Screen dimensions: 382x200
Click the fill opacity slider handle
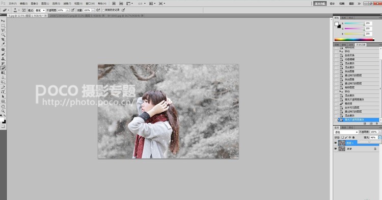click(x=369, y=141)
